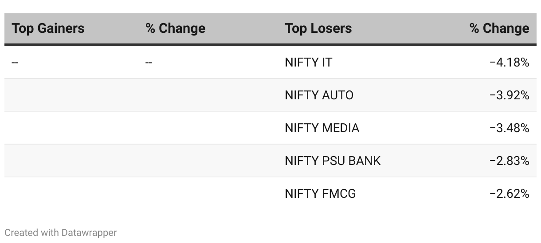Select the NIFTY AUTO cell
The image size is (541, 243).
pos(319,95)
